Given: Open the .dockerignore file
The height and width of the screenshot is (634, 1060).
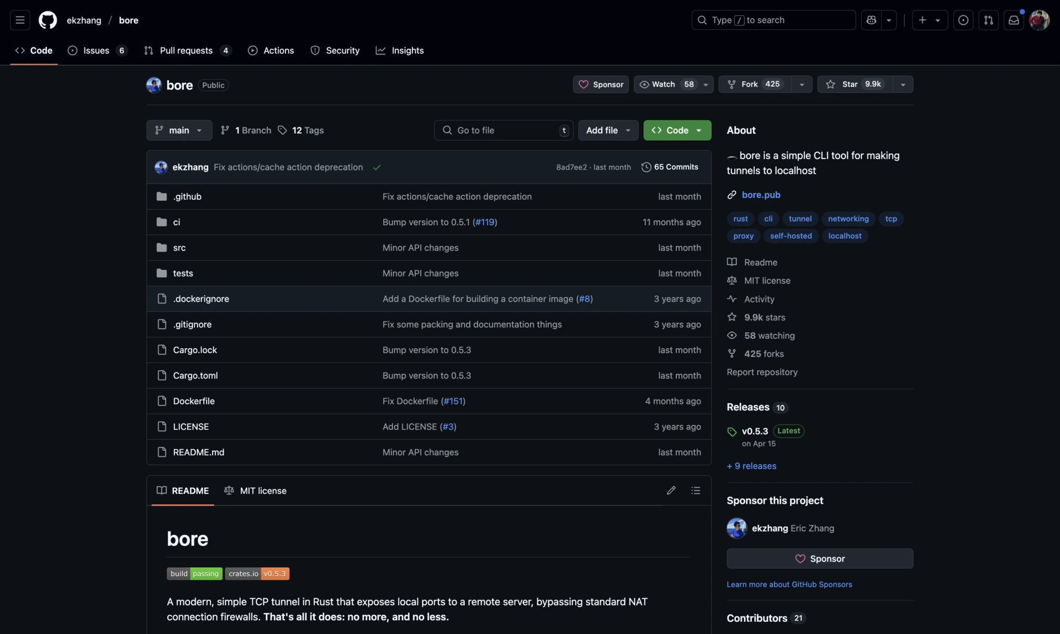Looking at the screenshot, I should click(x=201, y=299).
